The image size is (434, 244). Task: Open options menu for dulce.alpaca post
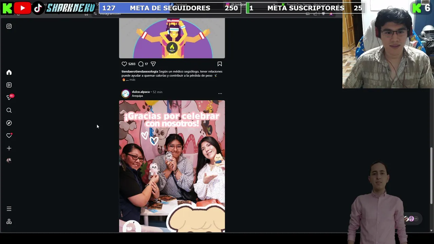(220, 94)
